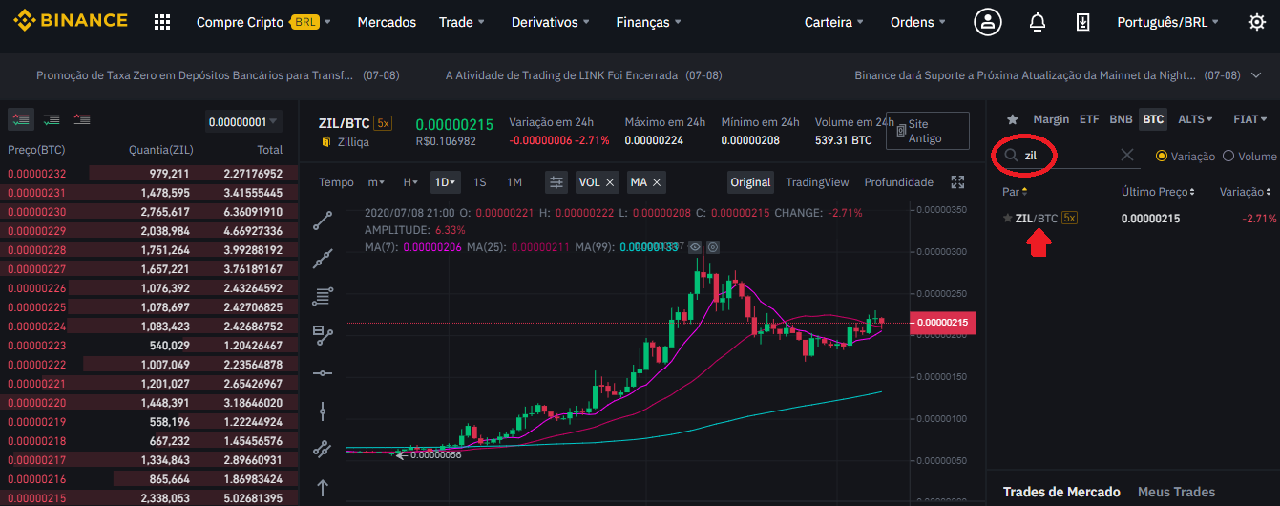
Task: Open the 1D interval dropdown
Action: pyautogui.click(x=445, y=181)
